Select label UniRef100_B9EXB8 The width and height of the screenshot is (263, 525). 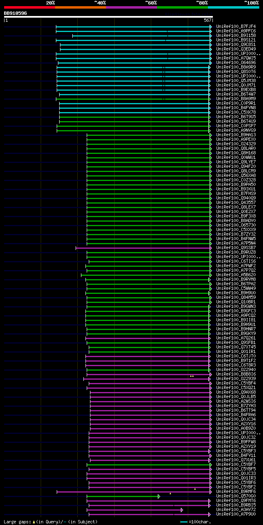point(236,89)
